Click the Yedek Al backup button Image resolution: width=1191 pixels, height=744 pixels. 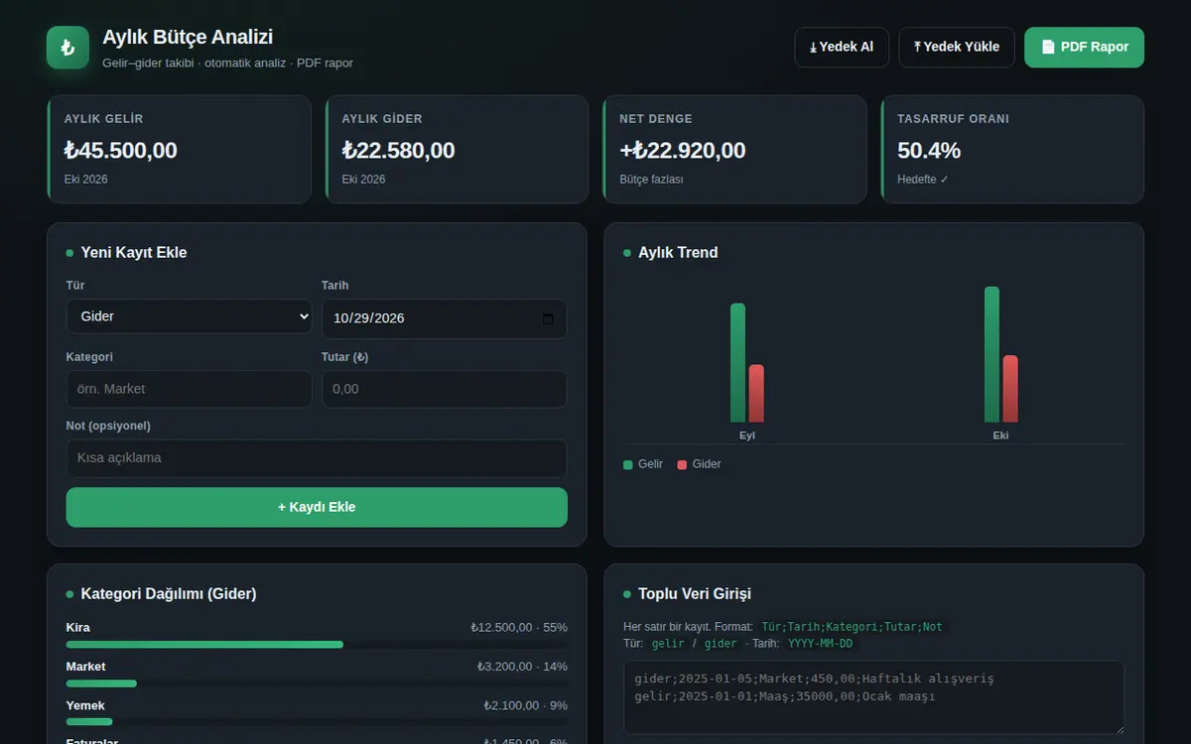pos(842,47)
